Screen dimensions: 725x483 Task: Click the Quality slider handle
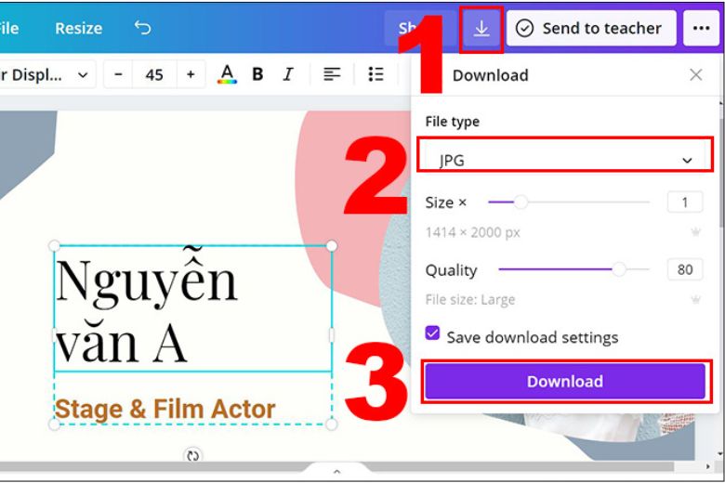[618, 269]
